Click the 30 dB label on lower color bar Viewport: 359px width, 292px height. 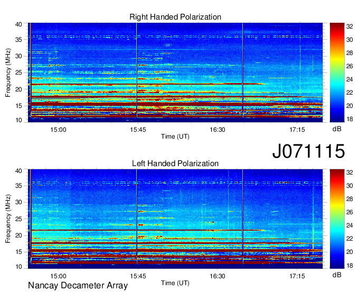click(x=349, y=186)
